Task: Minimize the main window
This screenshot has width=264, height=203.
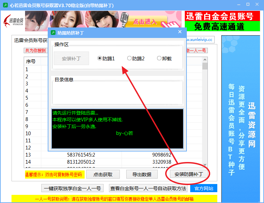Action: click(x=239, y=4)
